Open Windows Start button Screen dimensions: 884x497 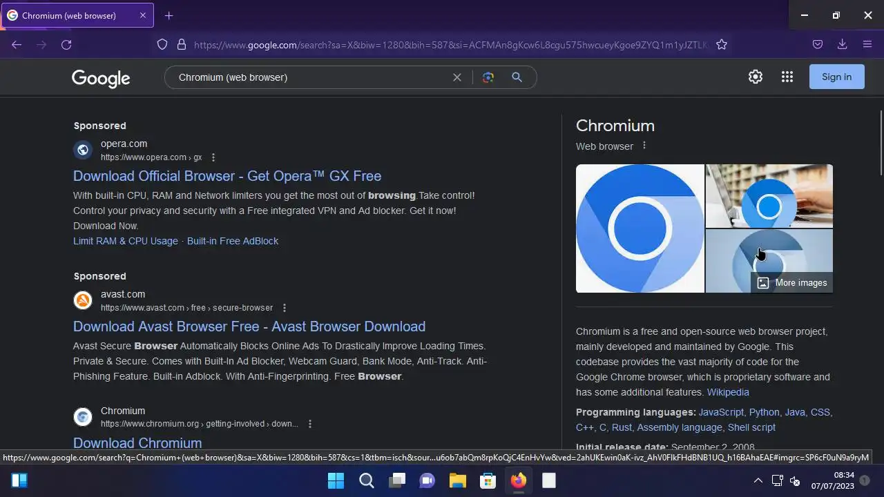pyautogui.click(x=336, y=480)
